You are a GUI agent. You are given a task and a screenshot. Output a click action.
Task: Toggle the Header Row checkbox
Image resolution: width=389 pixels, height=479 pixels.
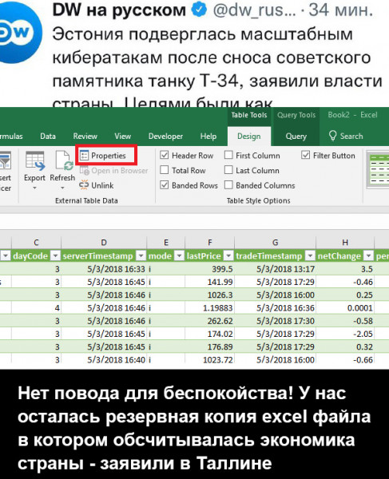(x=165, y=155)
